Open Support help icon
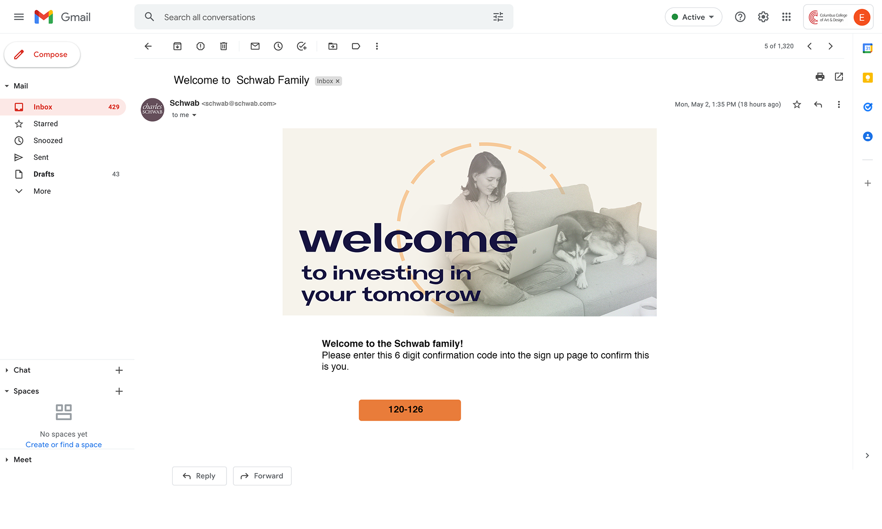This screenshot has width=882, height=529. coord(740,17)
